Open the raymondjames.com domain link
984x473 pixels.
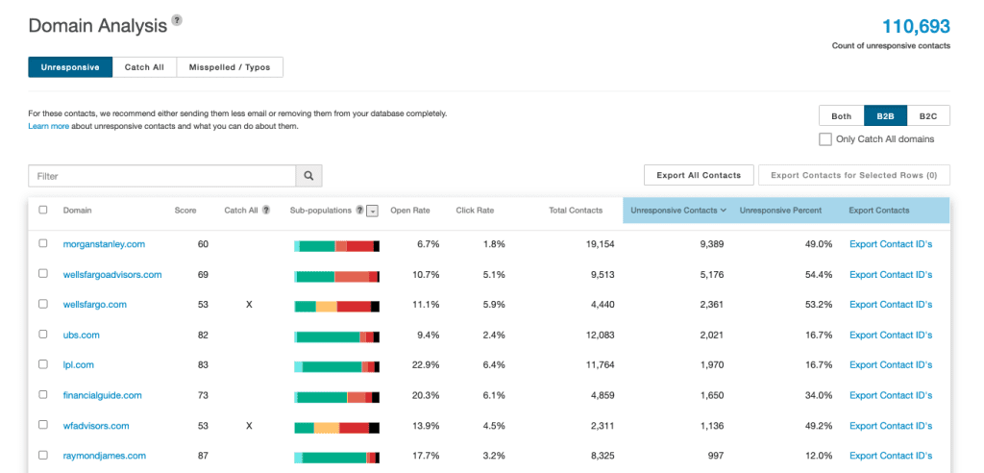[x=105, y=456]
